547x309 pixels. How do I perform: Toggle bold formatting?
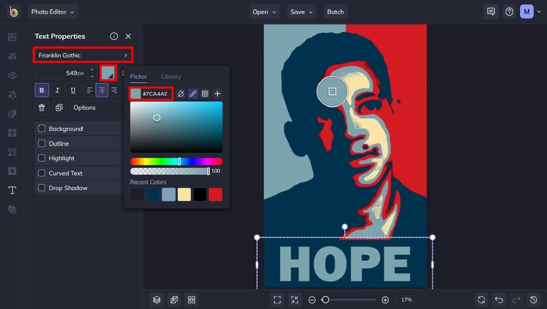tap(42, 90)
